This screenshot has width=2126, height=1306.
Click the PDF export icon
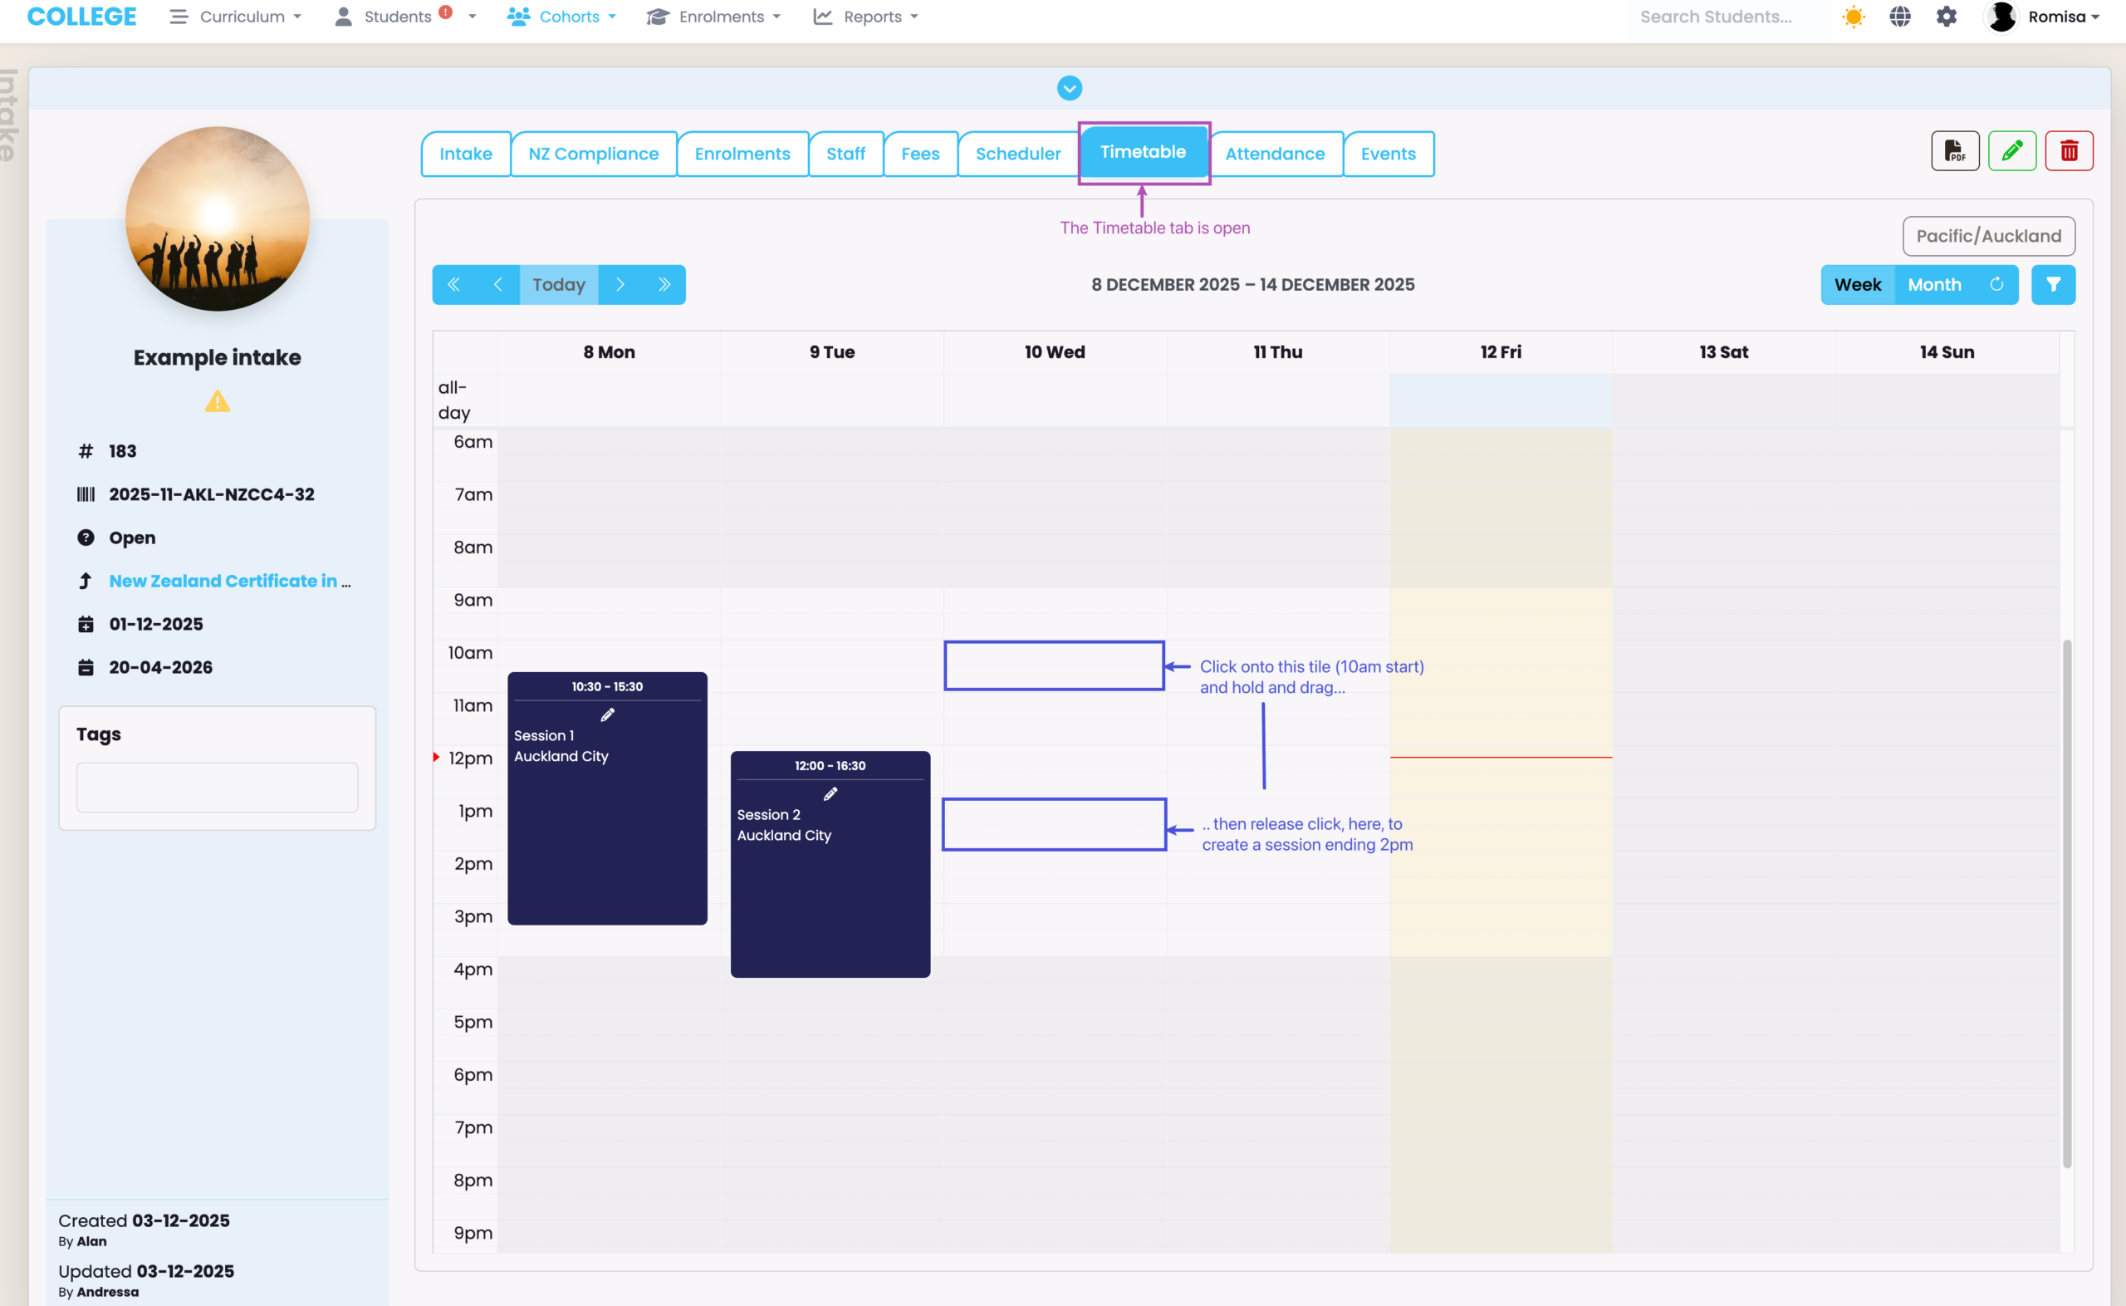[x=1954, y=151]
